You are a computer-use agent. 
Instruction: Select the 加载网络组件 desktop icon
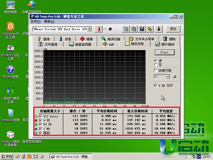tap(32, 7)
